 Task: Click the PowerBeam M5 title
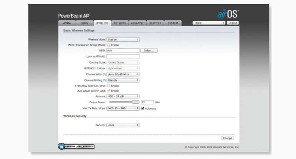(x=74, y=16)
